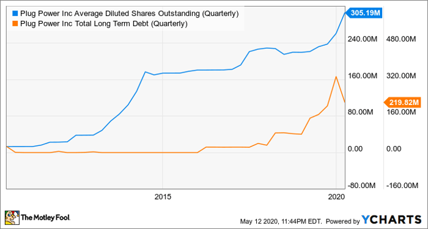Click the 240.00M shares axis label

pos(363,40)
